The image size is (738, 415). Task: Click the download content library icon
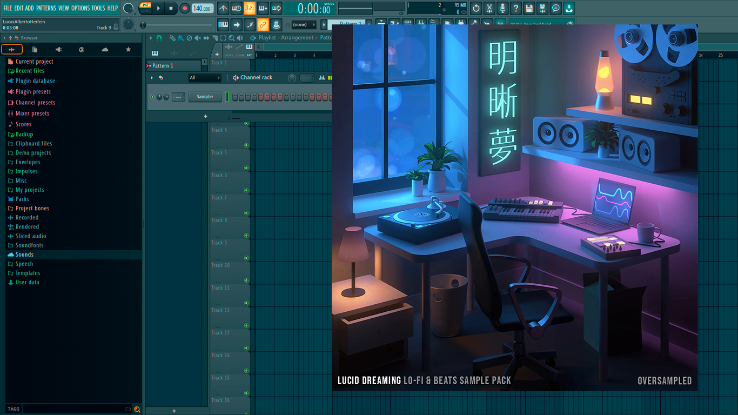tap(569, 8)
